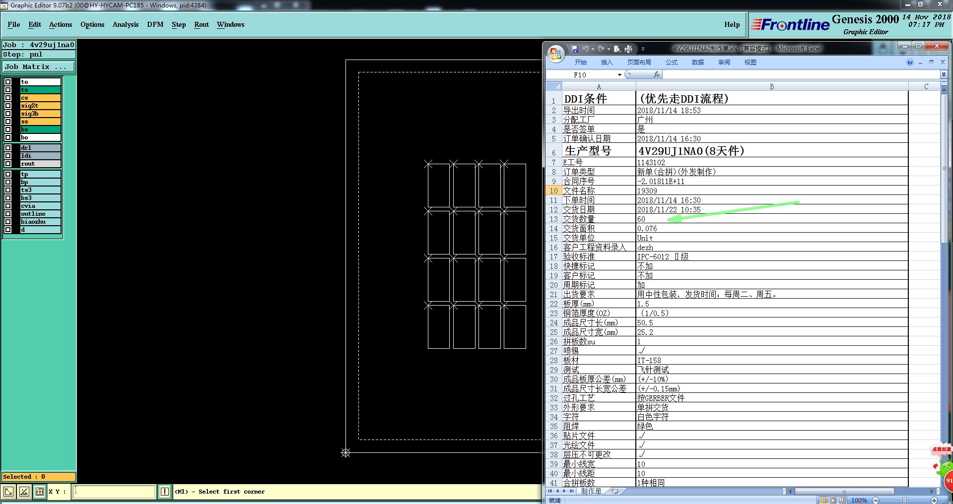Select the 制作单 sheet tab
The width and height of the screenshot is (953, 504).
click(x=591, y=491)
